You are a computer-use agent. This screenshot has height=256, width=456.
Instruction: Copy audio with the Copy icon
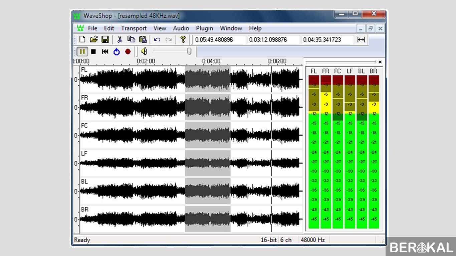pyautogui.click(x=131, y=39)
